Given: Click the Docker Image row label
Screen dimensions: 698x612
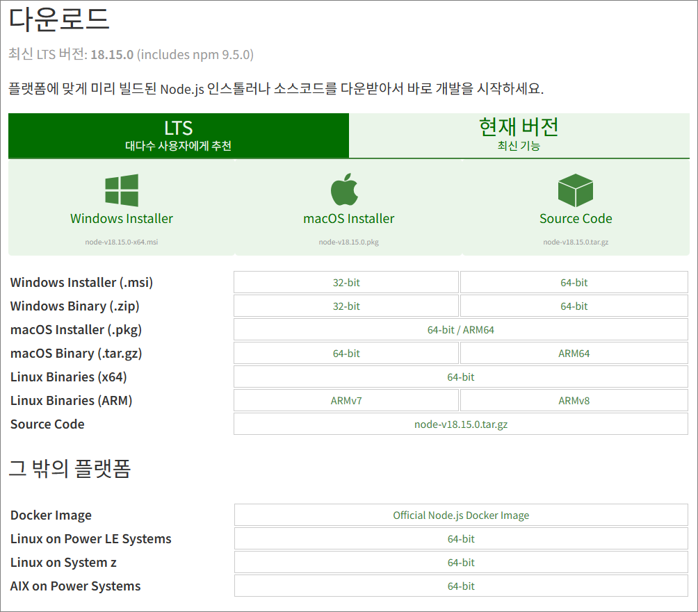Looking at the screenshot, I should [x=51, y=515].
